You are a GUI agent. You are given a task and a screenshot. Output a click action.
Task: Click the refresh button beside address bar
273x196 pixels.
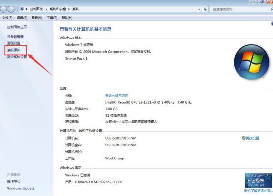pyautogui.click(x=205, y=9)
